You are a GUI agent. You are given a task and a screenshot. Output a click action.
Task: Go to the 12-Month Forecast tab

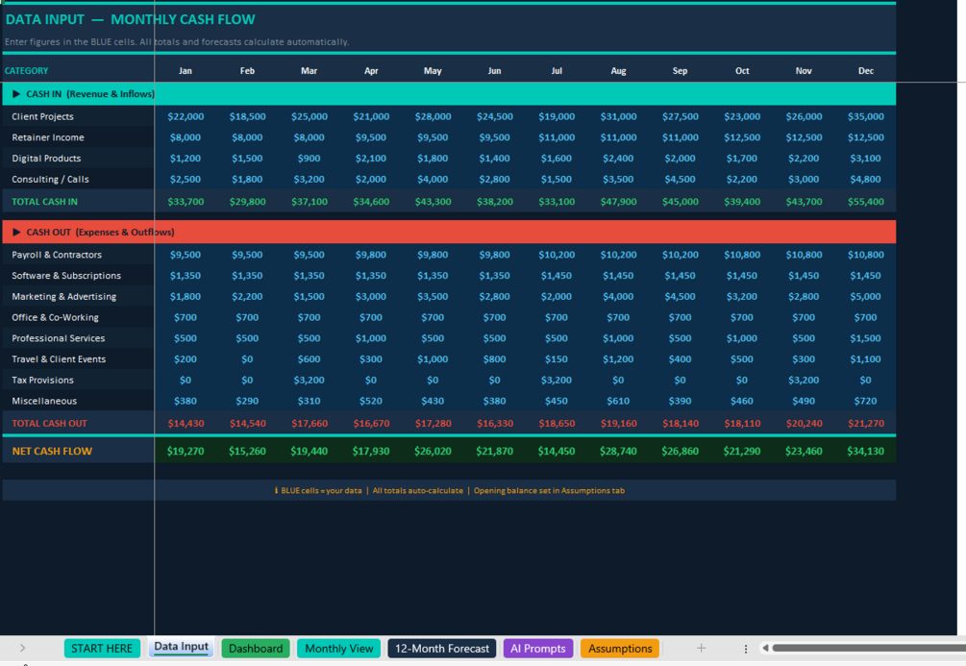(x=442, y=648)
